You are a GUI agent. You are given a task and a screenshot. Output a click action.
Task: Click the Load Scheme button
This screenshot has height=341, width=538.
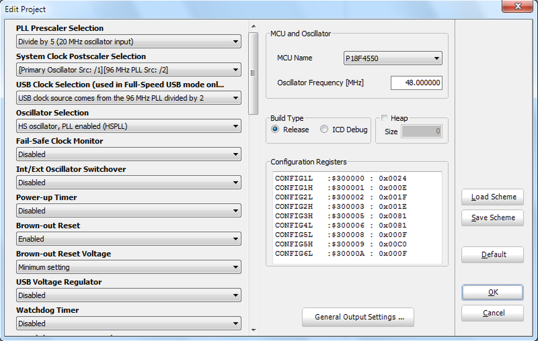pyautogui.click(x=493, y=197)
